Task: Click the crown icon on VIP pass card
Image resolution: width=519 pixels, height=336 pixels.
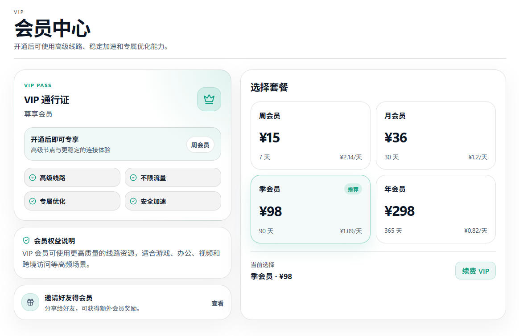Action: click(209, 99)
